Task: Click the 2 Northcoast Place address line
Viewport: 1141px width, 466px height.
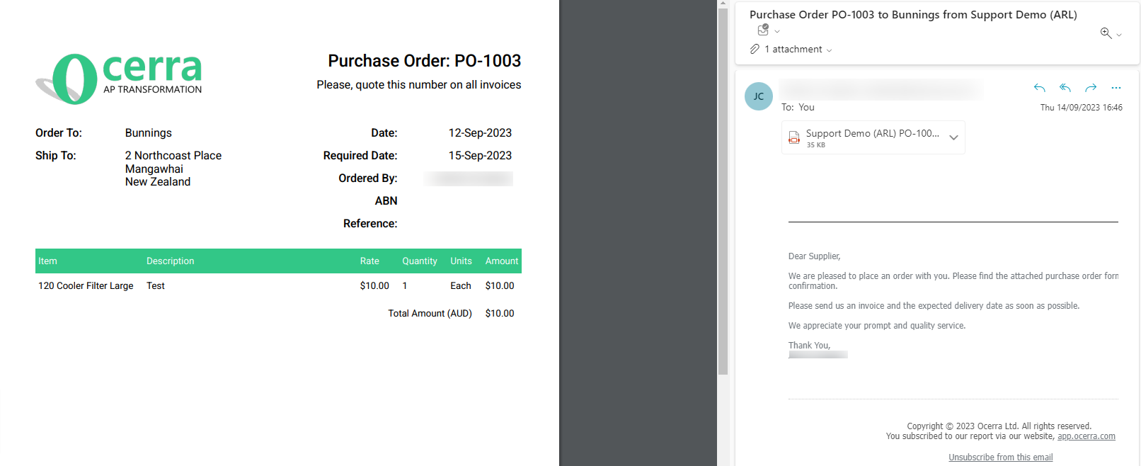Action: click(173, 156)
